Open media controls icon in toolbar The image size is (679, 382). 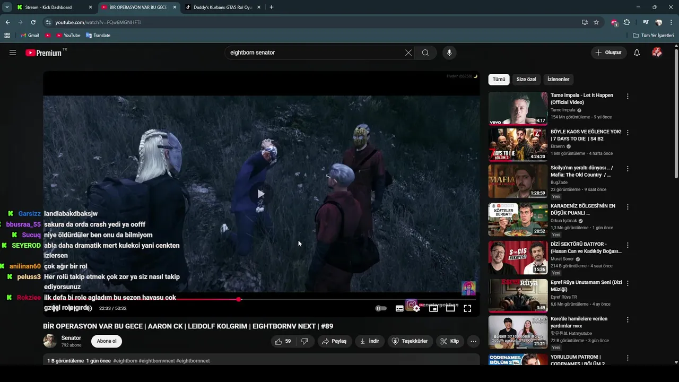point(646,22)
